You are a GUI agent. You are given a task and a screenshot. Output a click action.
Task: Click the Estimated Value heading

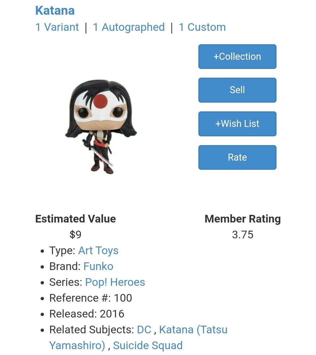pyautogui.click(x=75, y=219)
